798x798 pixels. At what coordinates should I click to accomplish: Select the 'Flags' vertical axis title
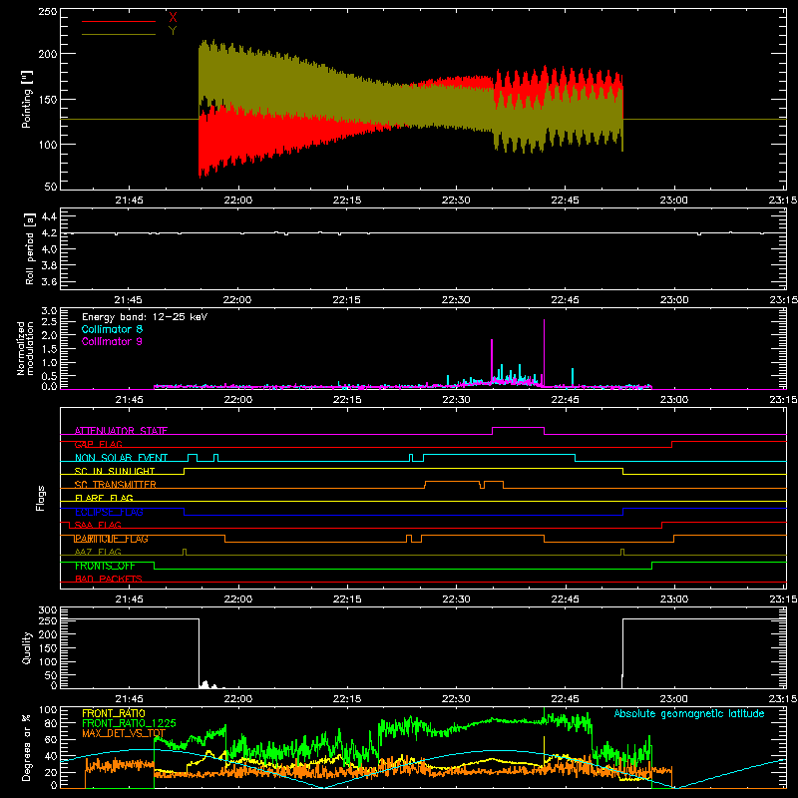coord(40,498)
